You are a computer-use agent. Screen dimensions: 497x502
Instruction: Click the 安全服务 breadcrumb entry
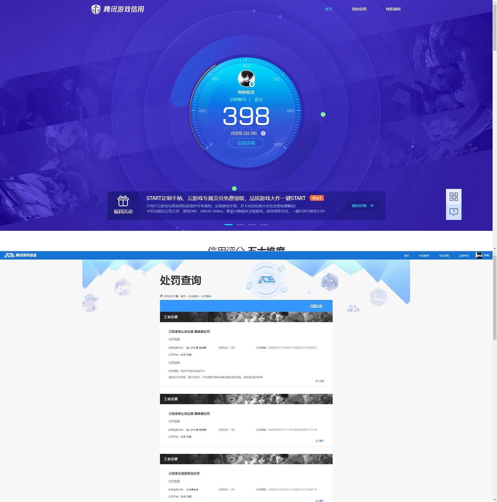click(x=193, y=296)
